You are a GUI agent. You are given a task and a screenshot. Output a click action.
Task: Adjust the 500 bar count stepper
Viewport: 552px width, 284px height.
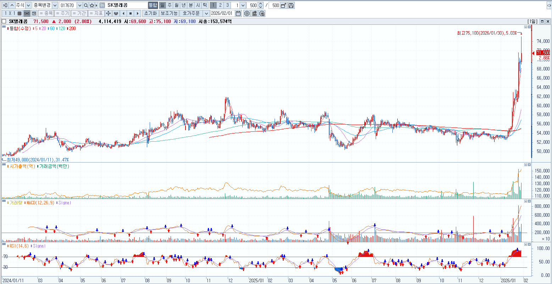(261, 5)
